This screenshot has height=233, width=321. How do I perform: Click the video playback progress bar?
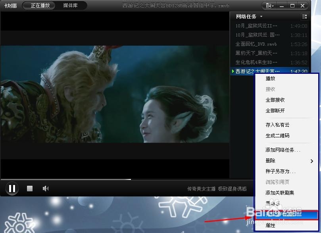(x=127, y=179)
